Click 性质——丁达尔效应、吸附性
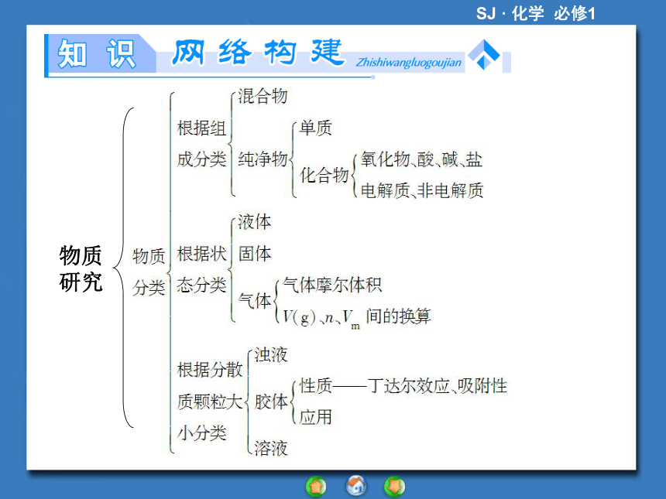The image size is (666, 499). (403, 386)
